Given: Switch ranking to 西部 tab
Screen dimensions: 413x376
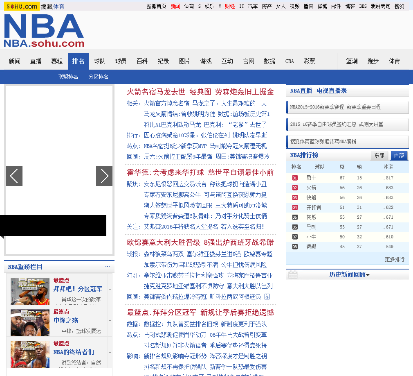Looking at the screenshot, I should click(399, 155).
